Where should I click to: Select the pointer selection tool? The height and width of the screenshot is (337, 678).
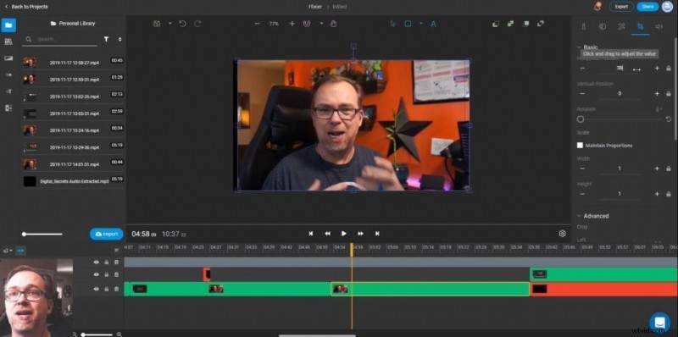coord(392,24)
